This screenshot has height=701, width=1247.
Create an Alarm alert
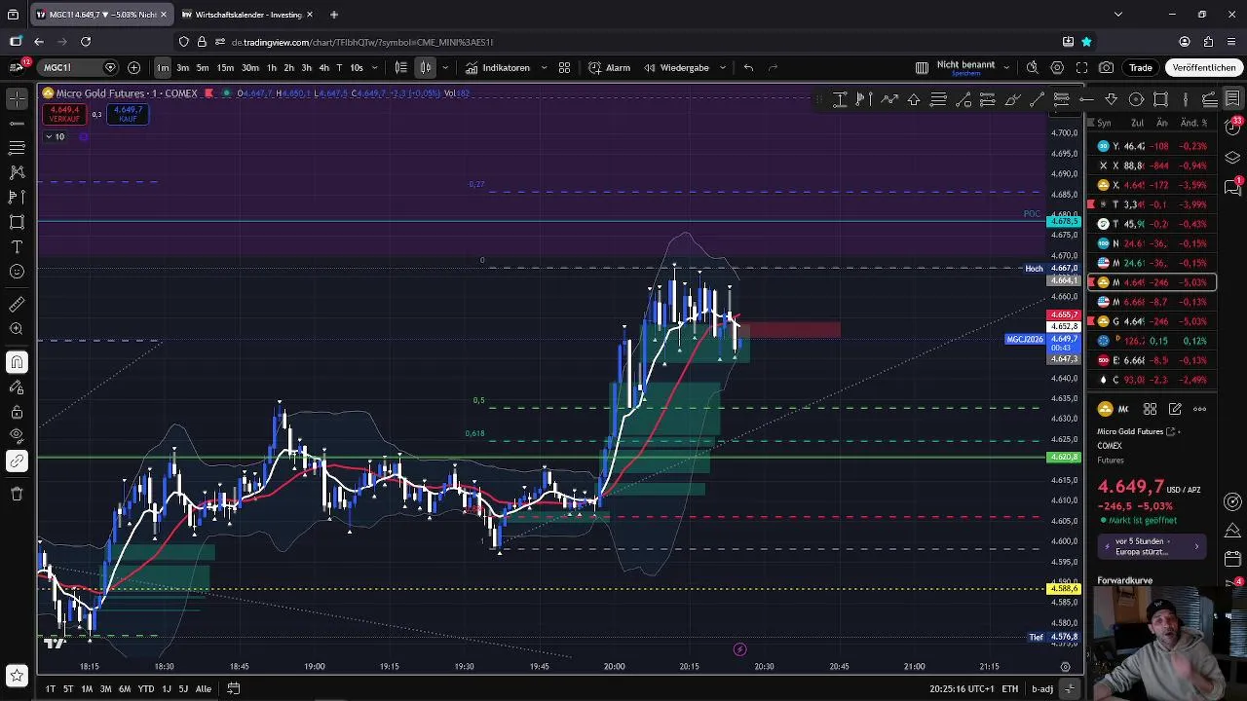point(609,67)
